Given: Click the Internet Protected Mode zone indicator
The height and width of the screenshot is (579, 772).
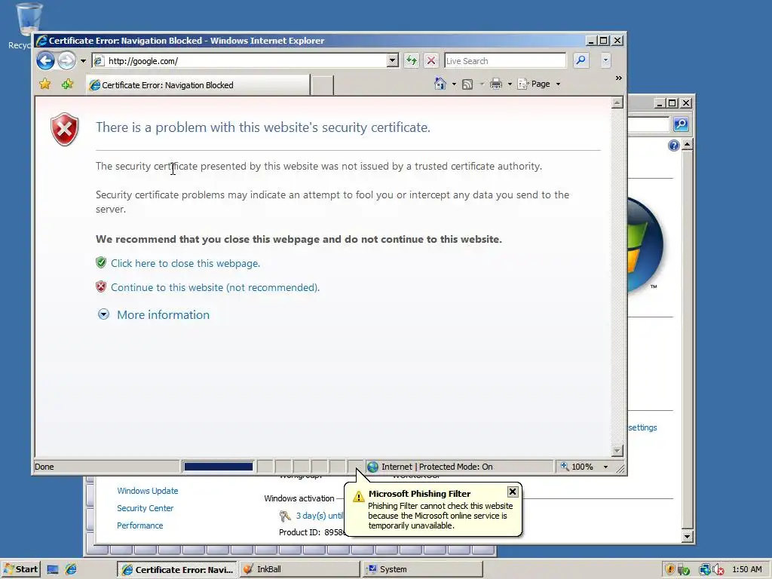Looking at the screenshot, I should [x=460, y=467].
